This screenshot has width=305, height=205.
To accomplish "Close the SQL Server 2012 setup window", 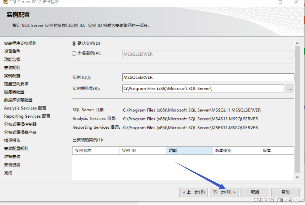I will 296,2.
